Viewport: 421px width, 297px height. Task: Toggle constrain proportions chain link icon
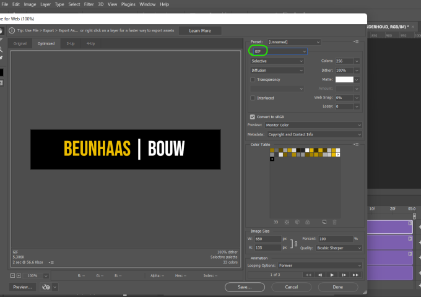point(296,244)
